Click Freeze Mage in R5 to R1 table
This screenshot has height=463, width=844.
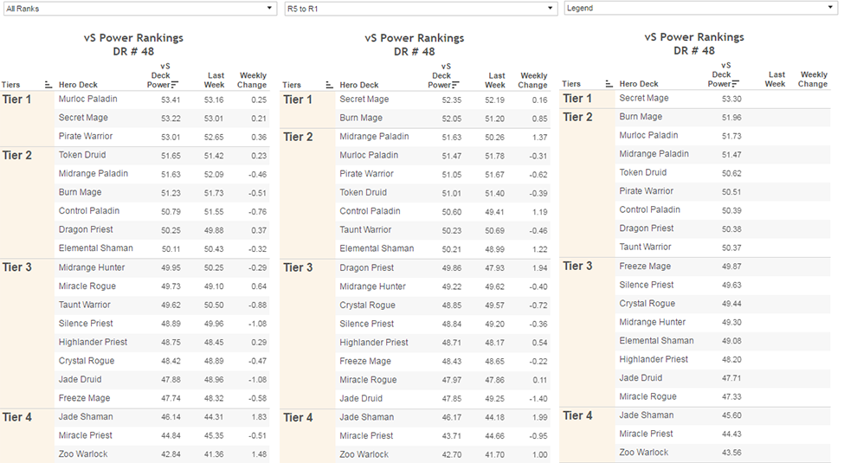[365, 361]
